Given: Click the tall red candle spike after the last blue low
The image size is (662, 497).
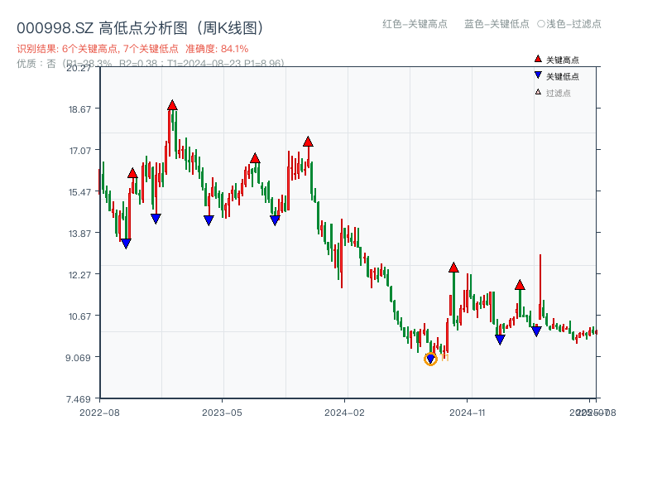Looking at the screenshot, I should pyautogui.click(x=540, y=287).
